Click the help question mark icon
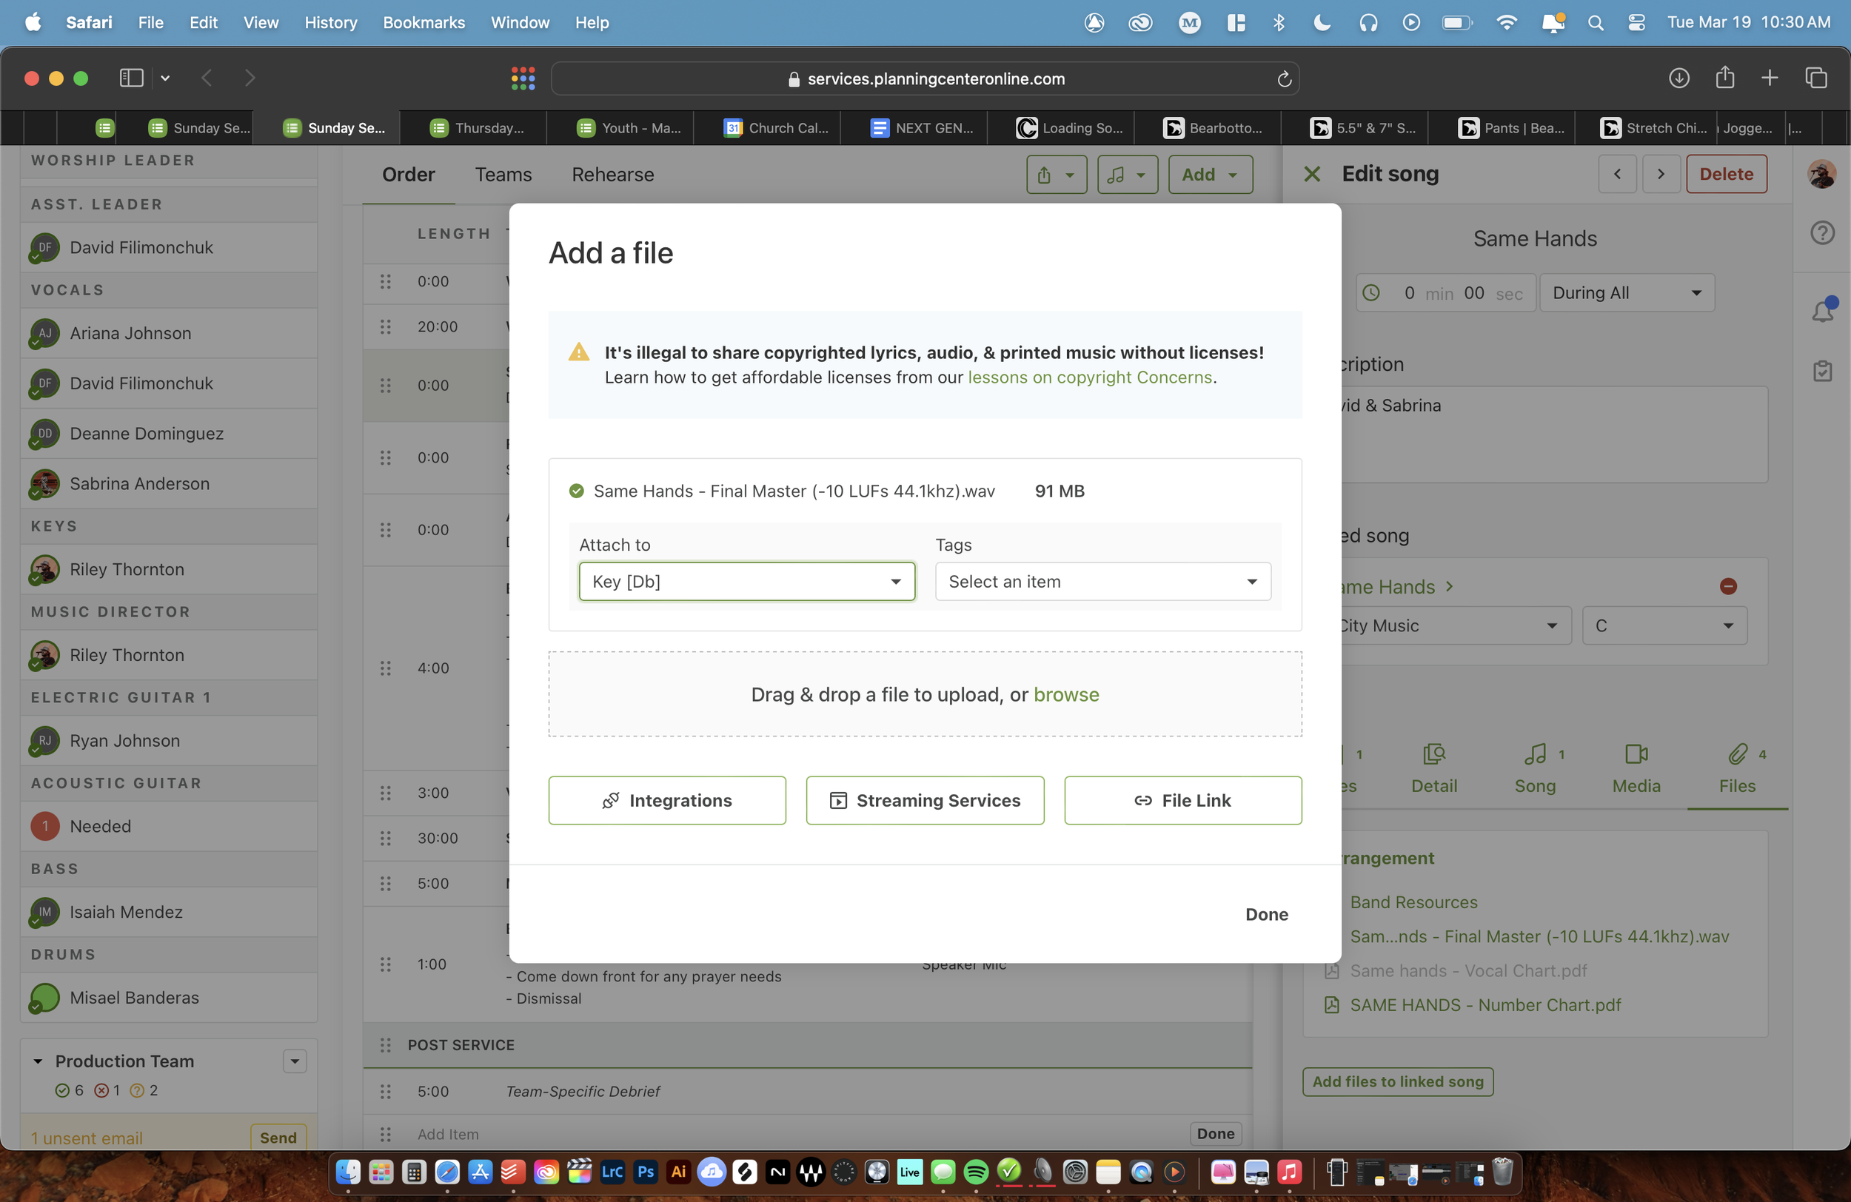The image size is (1851, 1202). click(x=1822, y=232)
